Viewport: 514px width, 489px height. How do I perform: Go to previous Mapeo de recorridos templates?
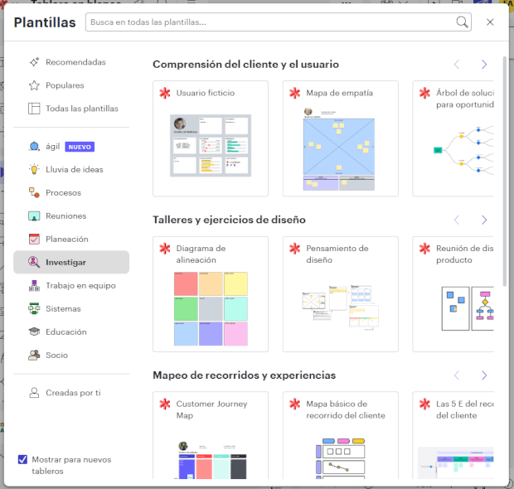click(457, 375)
